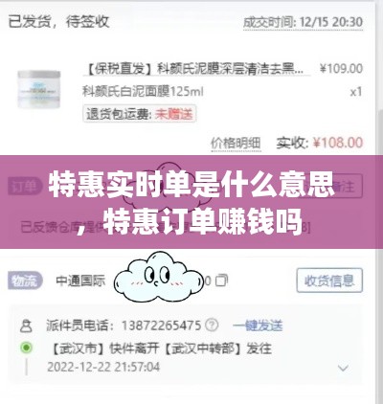Click the question mark help icon beside phone number
Image resolution: width=383 pixels, height=404 pixels.
tap(212, 325)
